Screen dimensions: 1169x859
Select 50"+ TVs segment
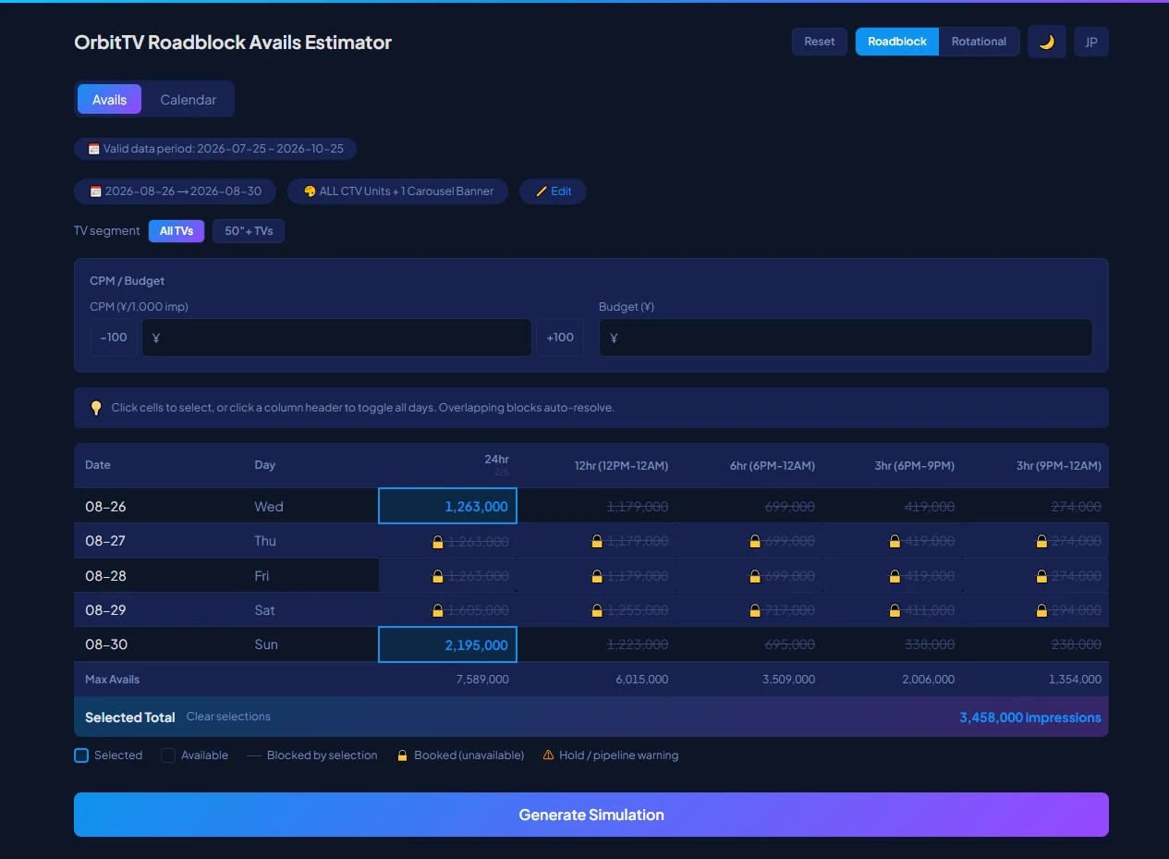pyautogui.click(x=249, y=231)
